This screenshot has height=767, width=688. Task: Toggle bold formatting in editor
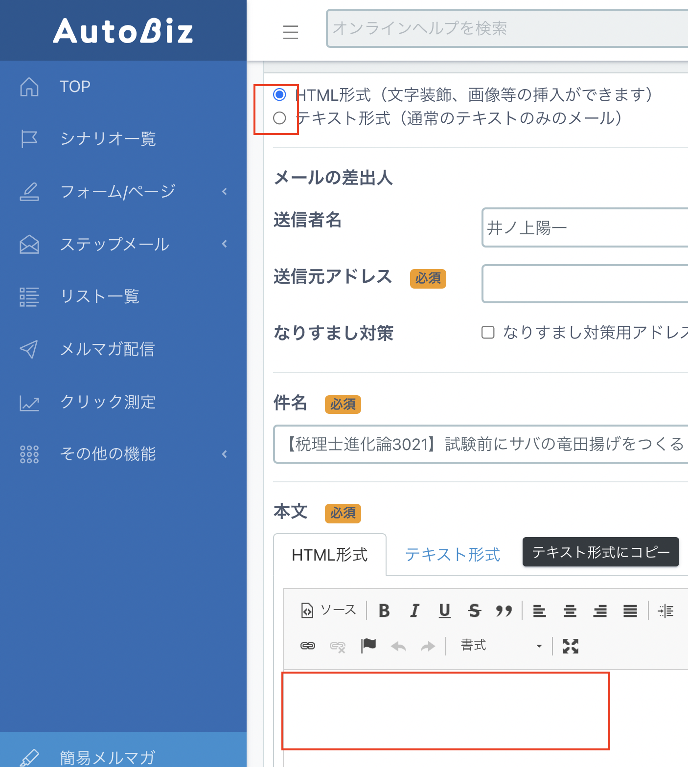coord(384,610)
